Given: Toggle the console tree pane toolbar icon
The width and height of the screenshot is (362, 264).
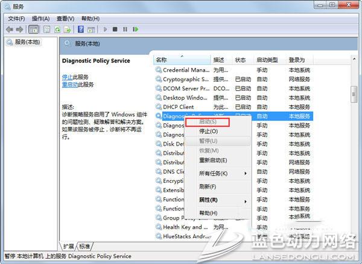Looking at the screenshot, I should point(33,29).
